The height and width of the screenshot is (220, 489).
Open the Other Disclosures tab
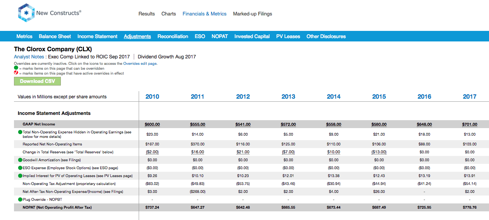click(326, 37)
